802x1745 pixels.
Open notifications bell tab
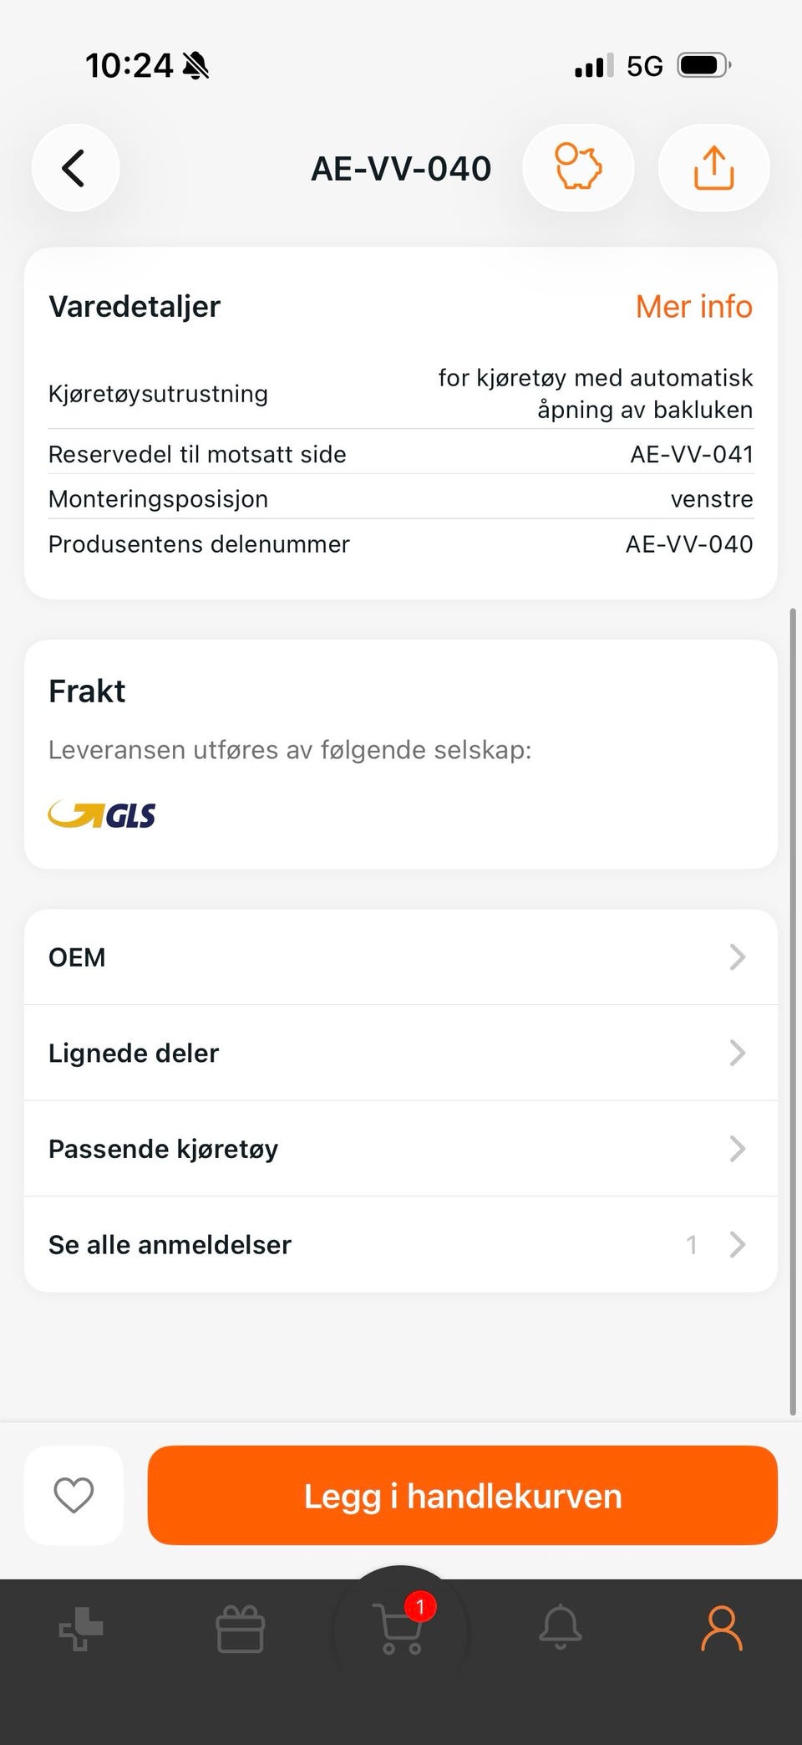point(560,1627)
